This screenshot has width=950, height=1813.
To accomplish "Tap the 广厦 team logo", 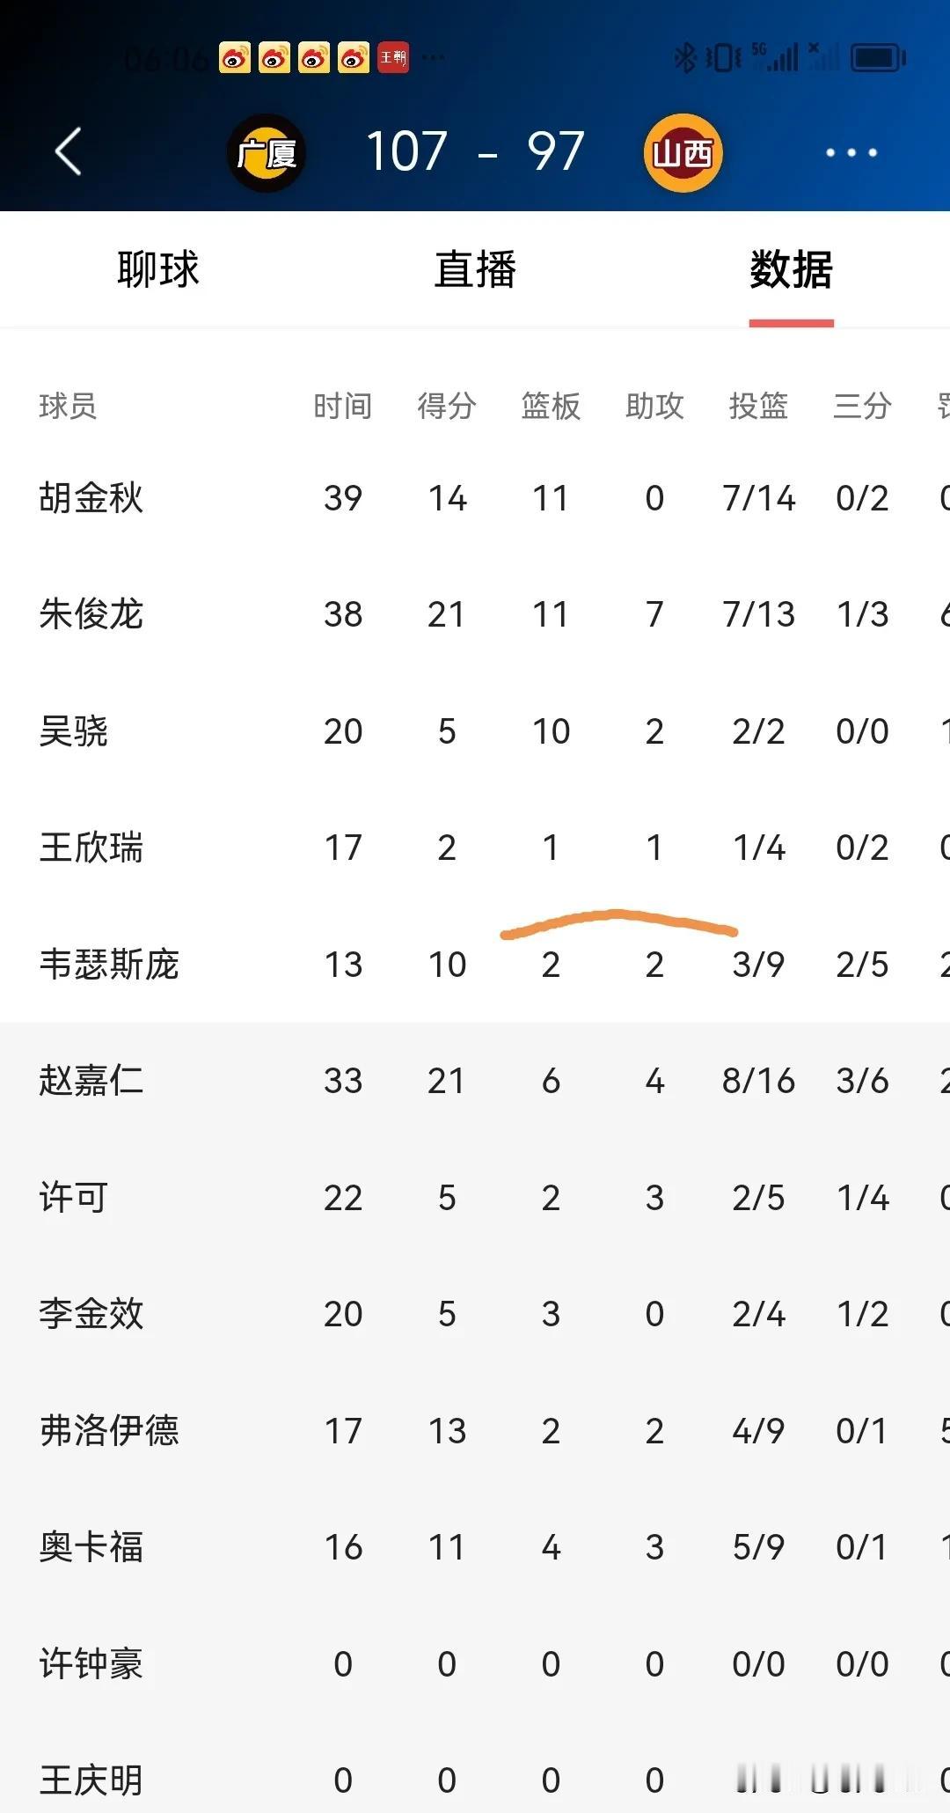I will pyautogui.click(x=267, y=153).
